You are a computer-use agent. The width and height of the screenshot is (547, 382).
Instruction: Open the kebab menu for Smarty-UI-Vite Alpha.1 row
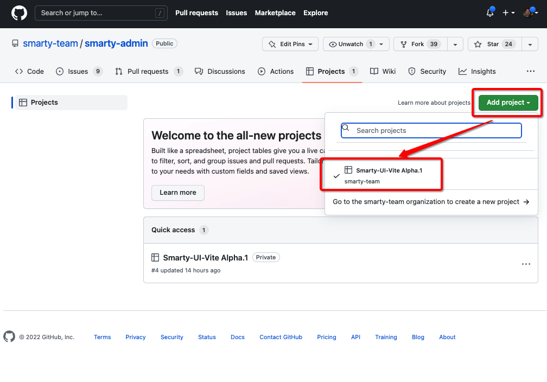click(x=525, y=264)
